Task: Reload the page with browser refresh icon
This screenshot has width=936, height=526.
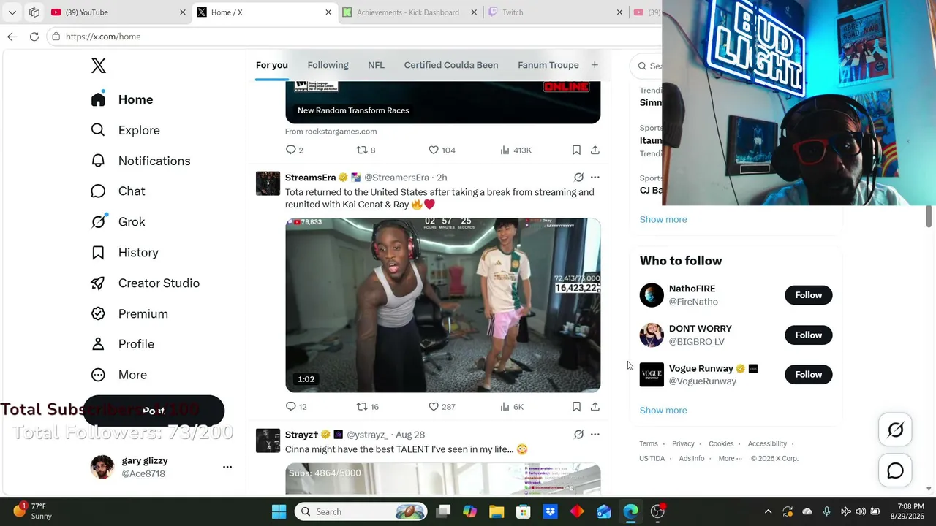Action: pyautogui.click(x=34, y=37)
